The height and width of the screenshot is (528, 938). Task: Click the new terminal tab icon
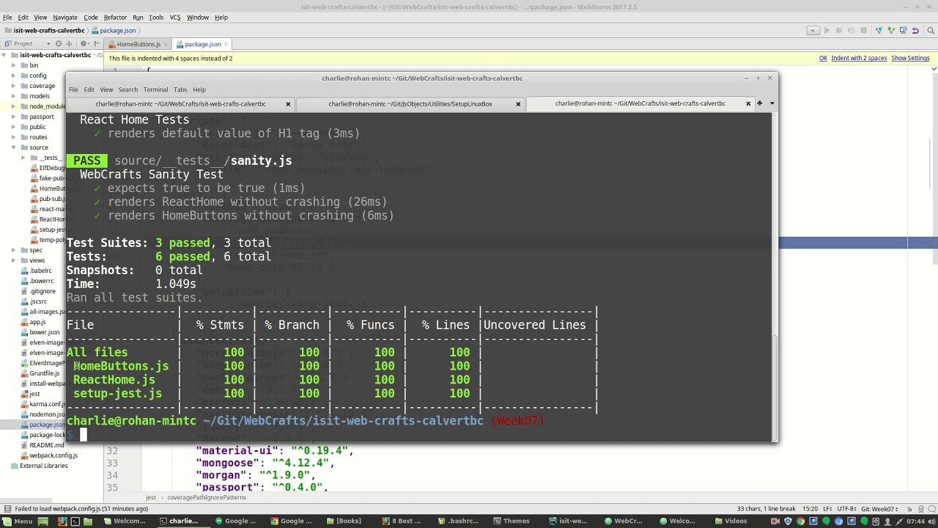point(760,103)
